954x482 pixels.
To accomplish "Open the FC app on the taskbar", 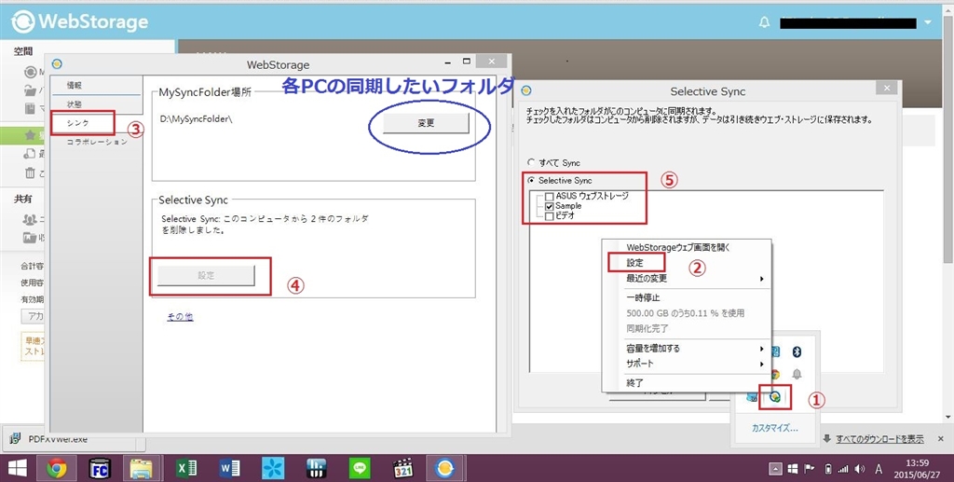I will (x=99, y=469).
